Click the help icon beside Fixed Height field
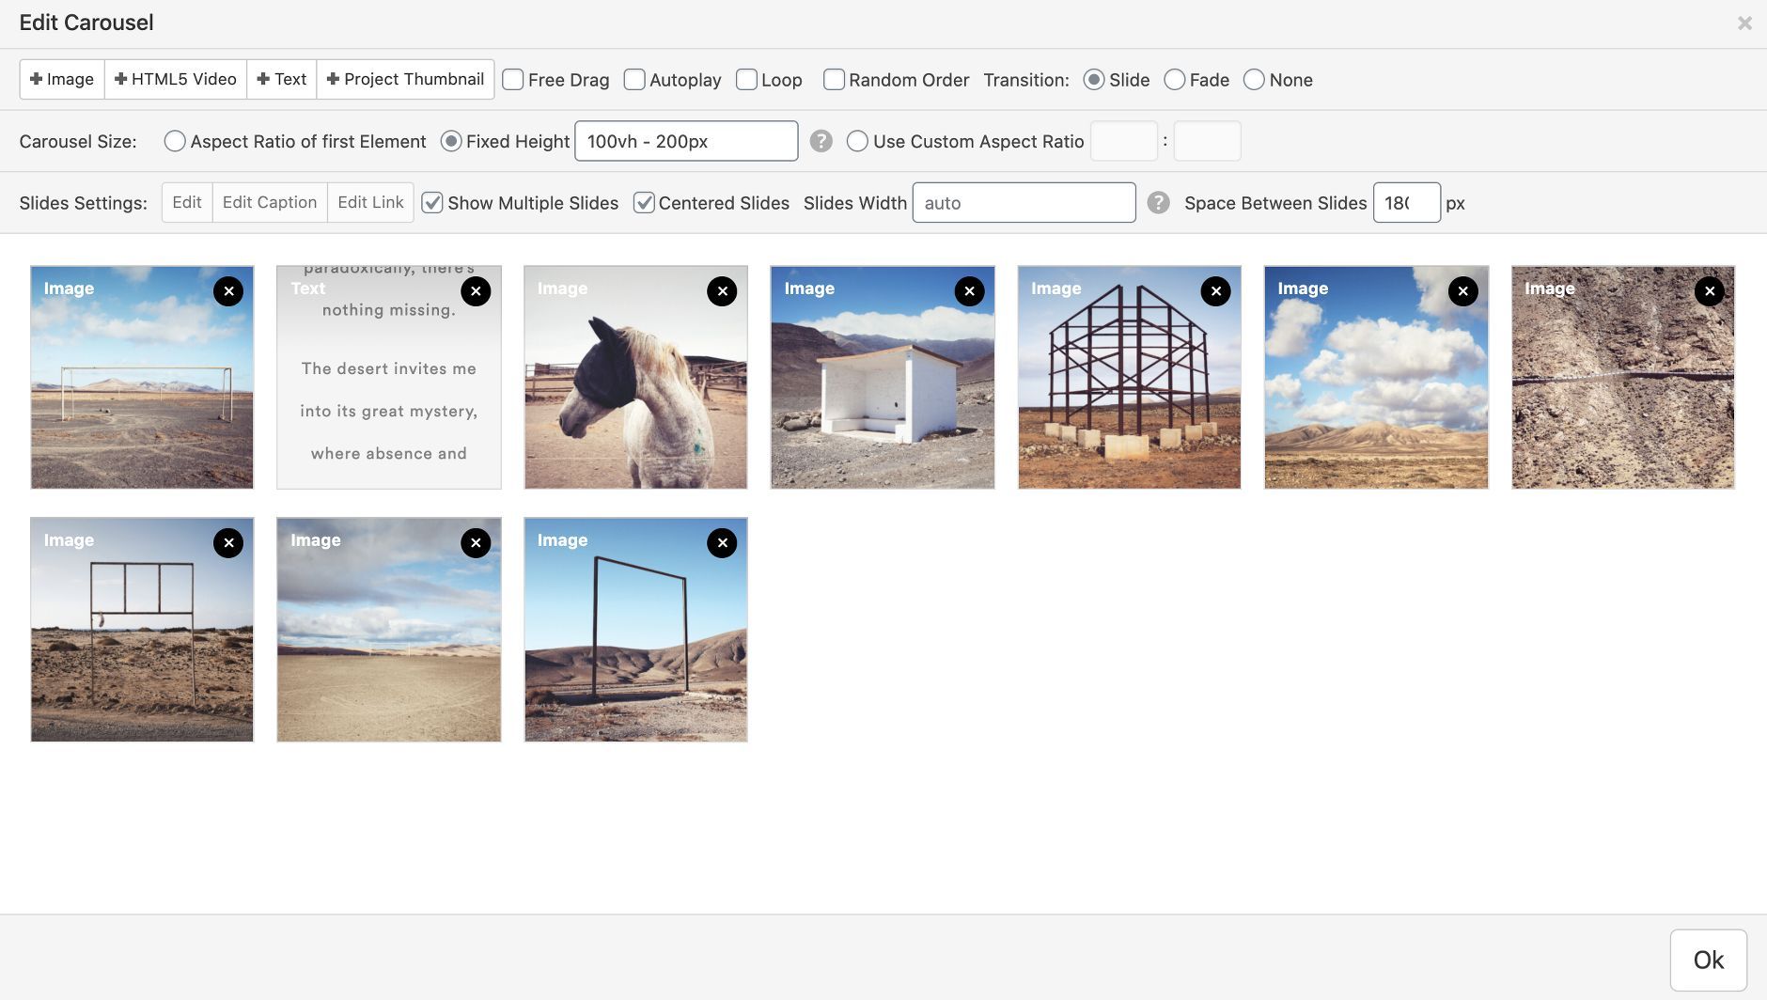Image resolution: width=1767 pixels, height=1000 pixels. coord(821,141)
